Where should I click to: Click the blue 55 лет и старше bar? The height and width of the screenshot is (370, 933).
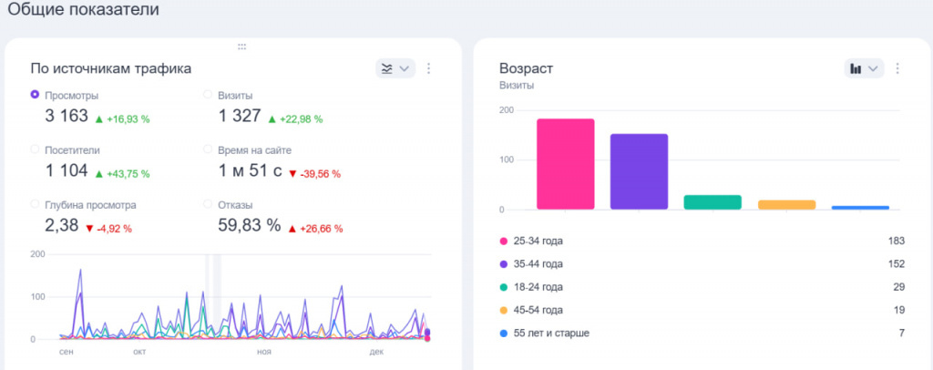click(860, 208)
